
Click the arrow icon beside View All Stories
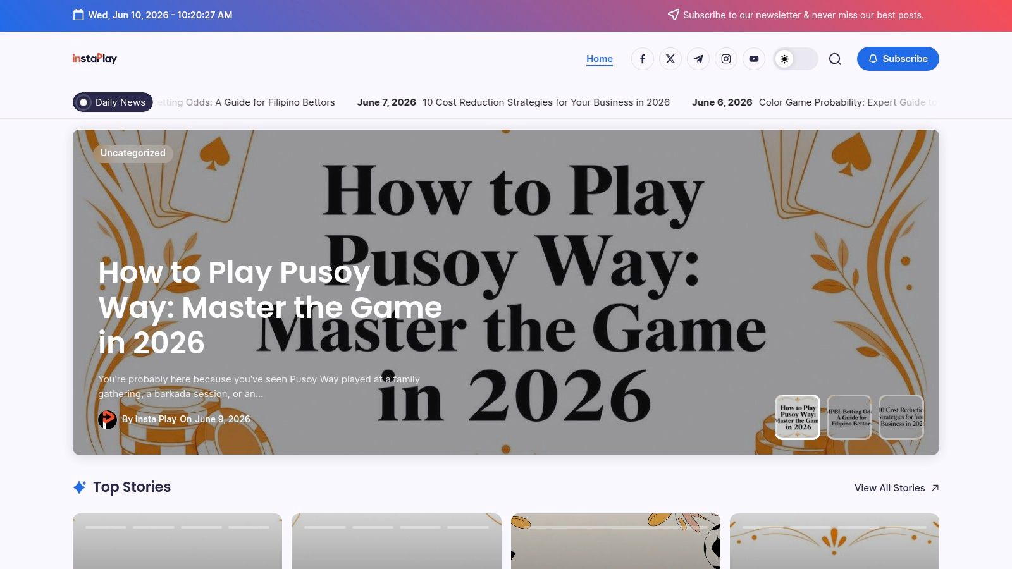[935, 488]
